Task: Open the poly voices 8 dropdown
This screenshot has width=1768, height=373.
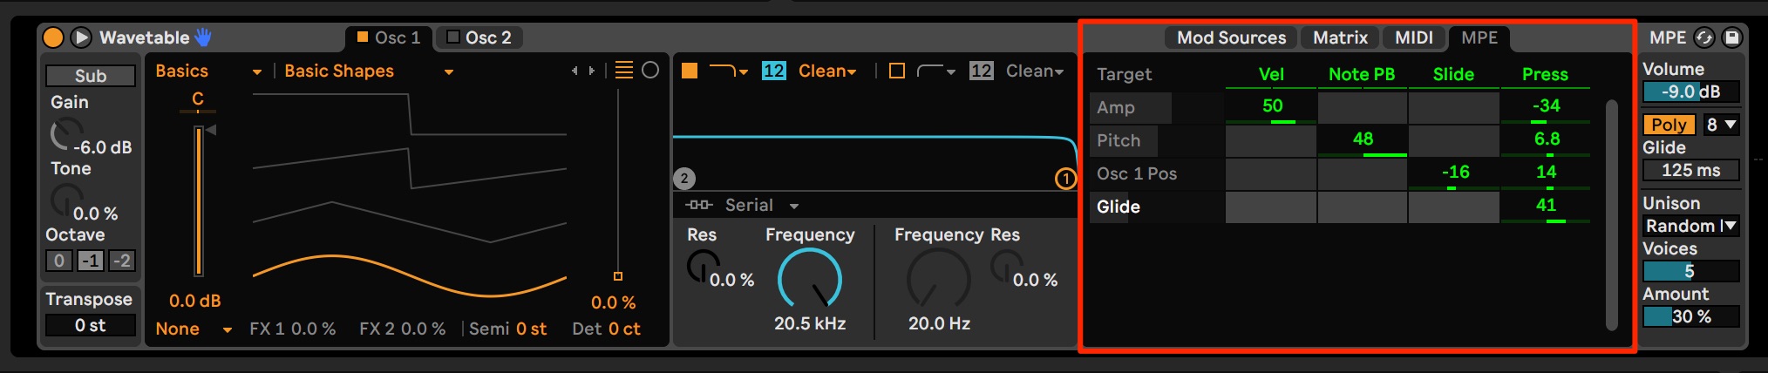Action: (x=1720, y=125)
